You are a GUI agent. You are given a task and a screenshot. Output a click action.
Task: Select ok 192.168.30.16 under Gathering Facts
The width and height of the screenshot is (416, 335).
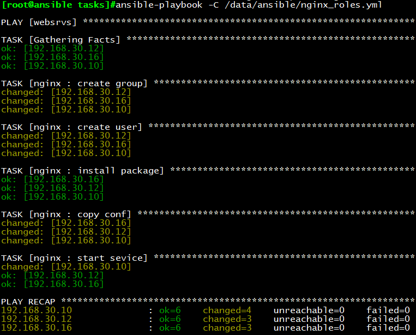click(52, 57)
